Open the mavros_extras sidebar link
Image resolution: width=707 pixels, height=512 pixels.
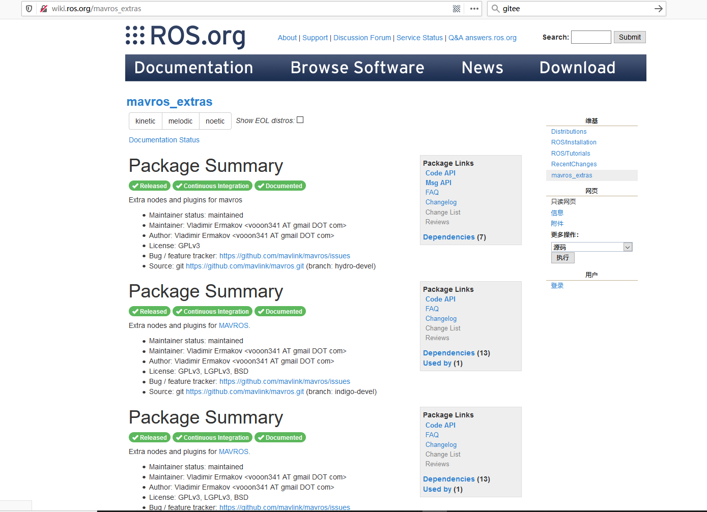[572, 175]
